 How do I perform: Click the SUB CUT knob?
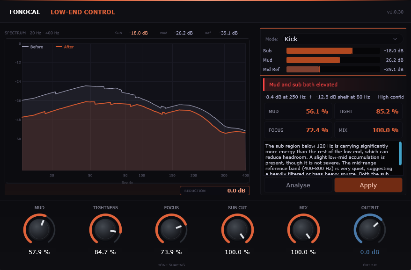[x=237, y=229]
